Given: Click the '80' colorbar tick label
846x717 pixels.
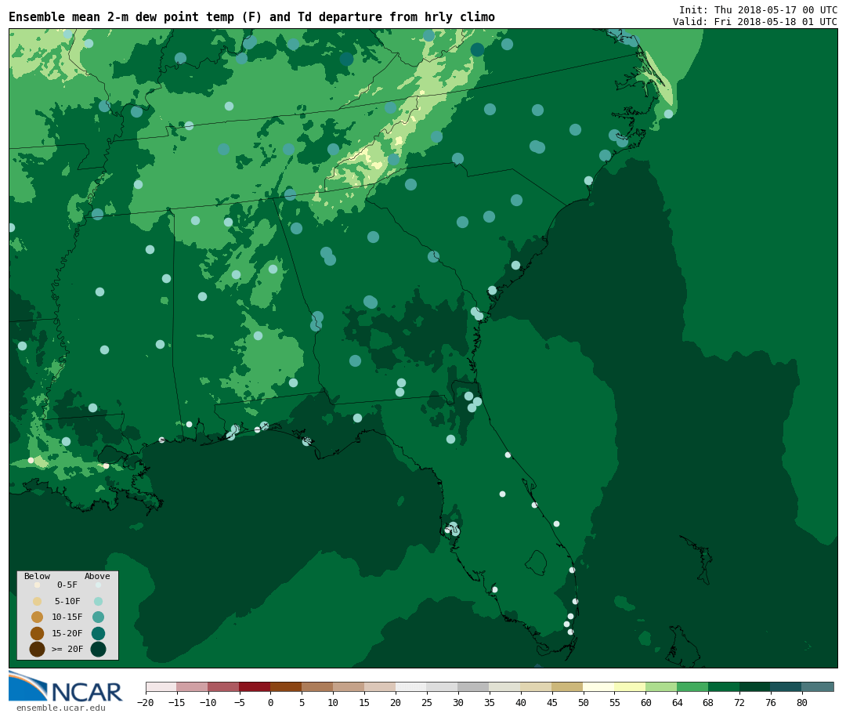Looking at the screenshot, I should [x=802, y=702].
